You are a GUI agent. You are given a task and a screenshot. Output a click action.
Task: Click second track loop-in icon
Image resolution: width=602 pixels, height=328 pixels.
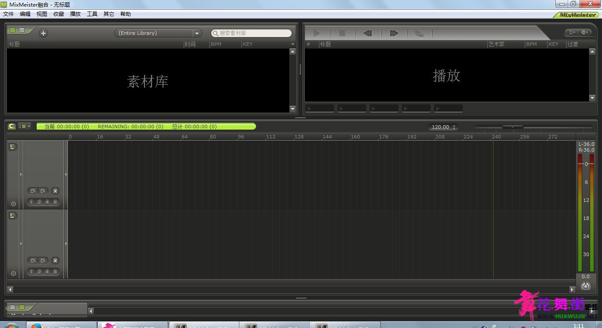click(x=33, y=261)
